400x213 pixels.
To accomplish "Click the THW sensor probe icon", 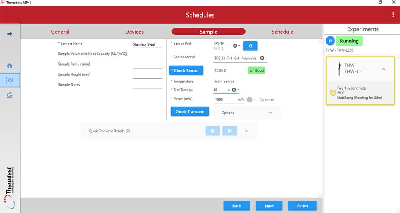I will click(x=339, y=68).
